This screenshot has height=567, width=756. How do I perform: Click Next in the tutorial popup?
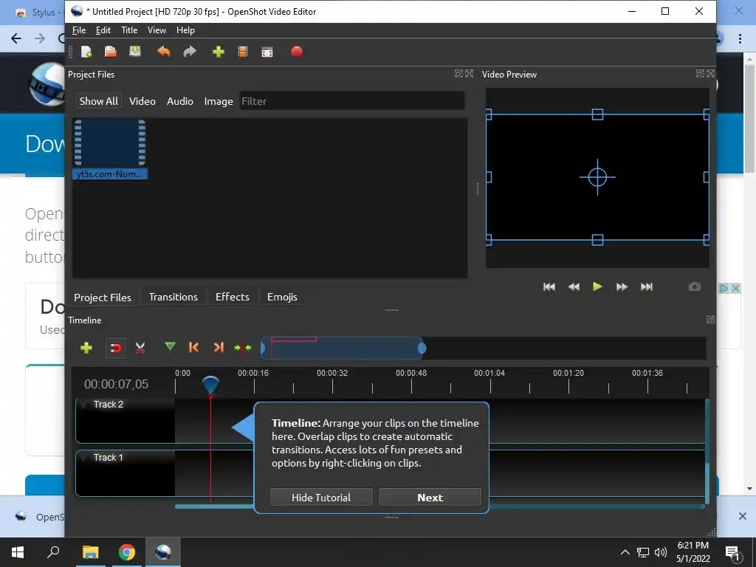coord(430,498)
